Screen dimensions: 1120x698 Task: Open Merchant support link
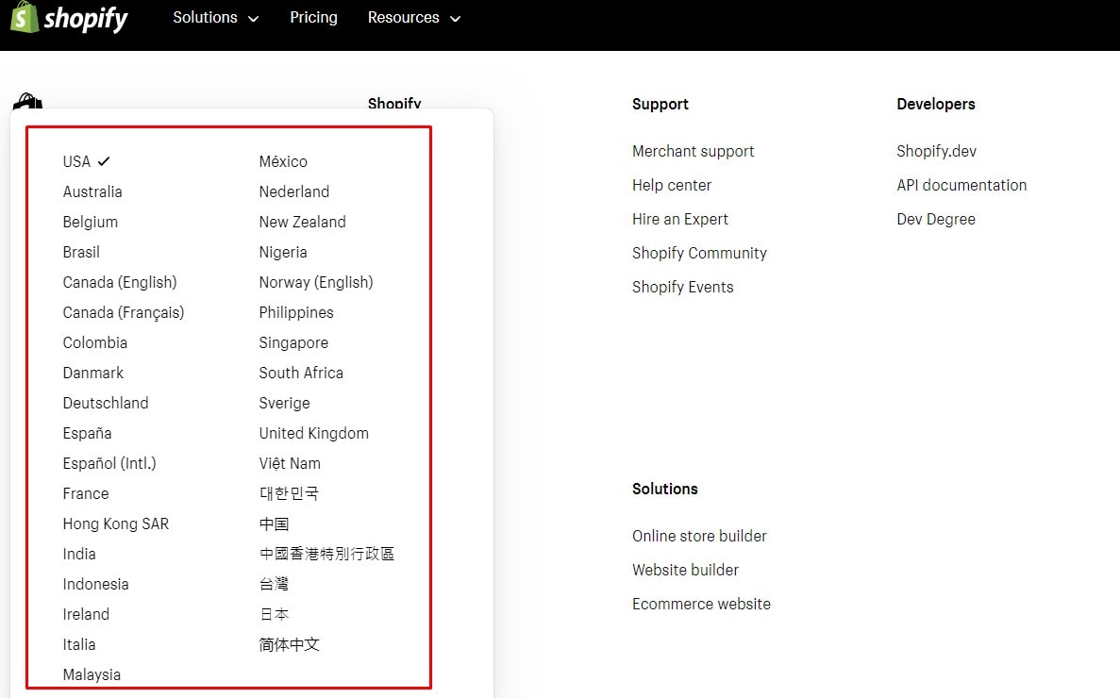[x=693, y=151]
